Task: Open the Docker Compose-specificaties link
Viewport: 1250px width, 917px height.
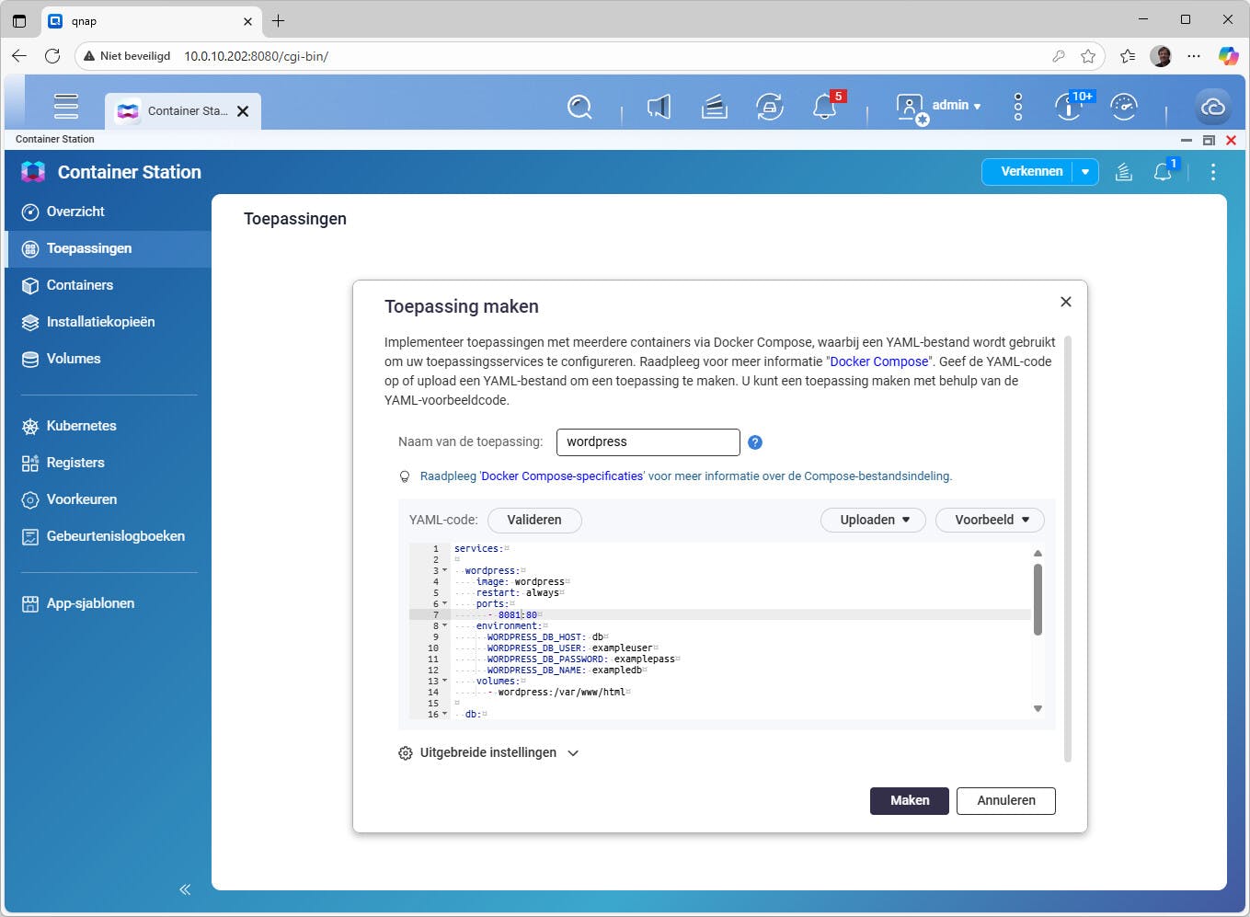Action: pyautogui.click(x=561, y=476)
